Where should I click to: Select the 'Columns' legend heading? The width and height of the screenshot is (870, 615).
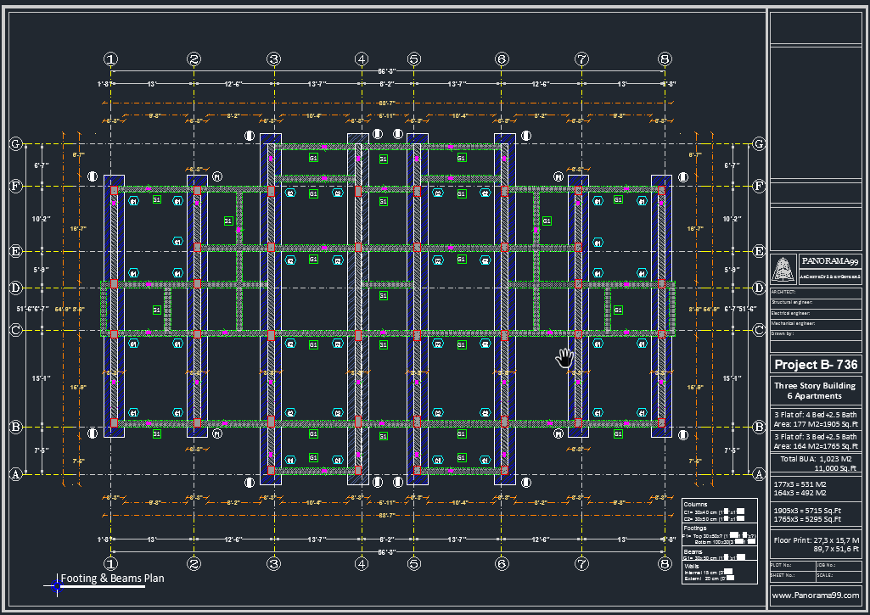coord(695,504)
